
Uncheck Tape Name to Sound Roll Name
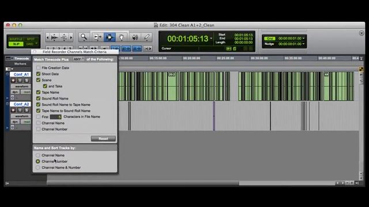pos(39,110)
